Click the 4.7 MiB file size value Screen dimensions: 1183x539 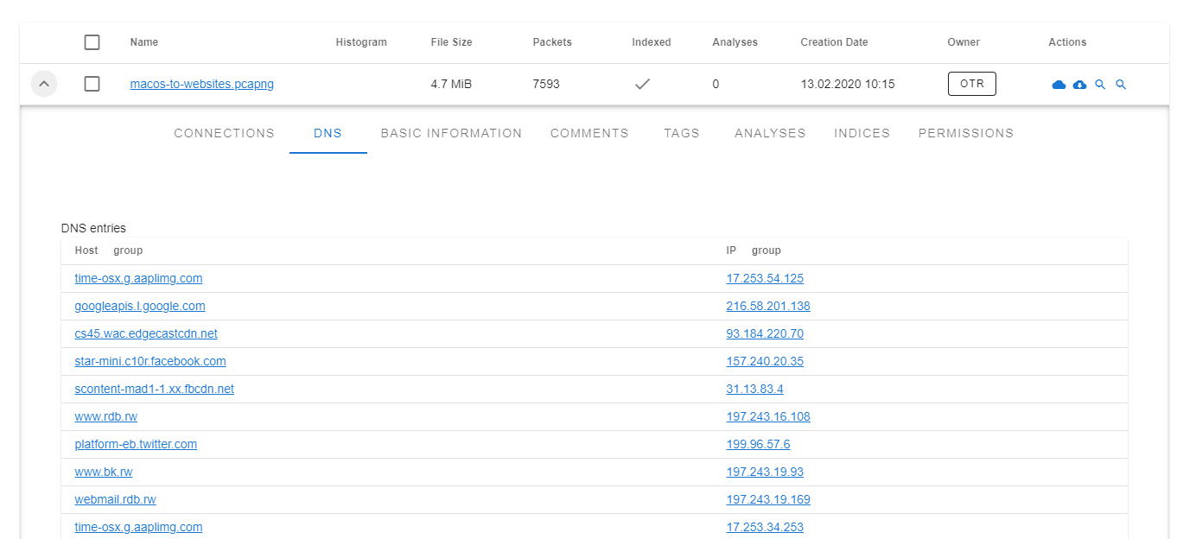tap(451, 85)
